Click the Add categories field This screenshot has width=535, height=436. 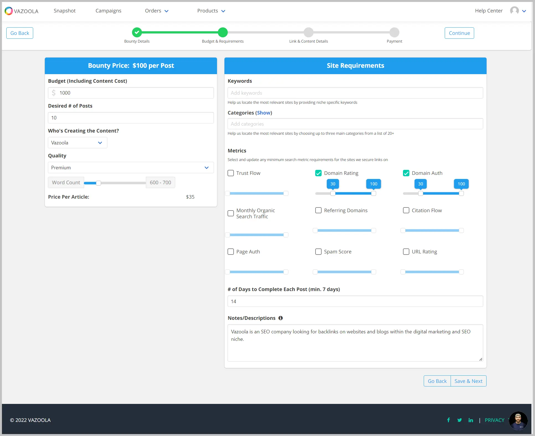point(355,124)
